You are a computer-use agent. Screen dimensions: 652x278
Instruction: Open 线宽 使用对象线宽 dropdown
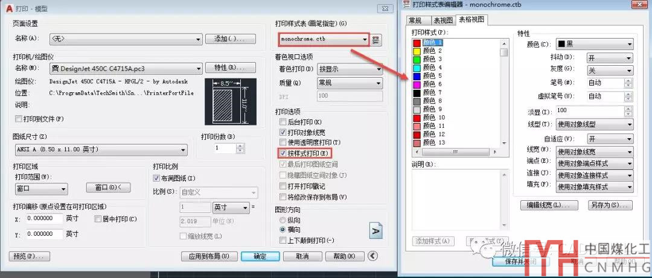[595, 152]
